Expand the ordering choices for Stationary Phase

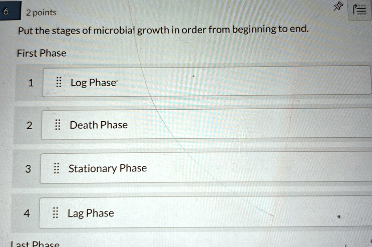[x=29, y=169]
